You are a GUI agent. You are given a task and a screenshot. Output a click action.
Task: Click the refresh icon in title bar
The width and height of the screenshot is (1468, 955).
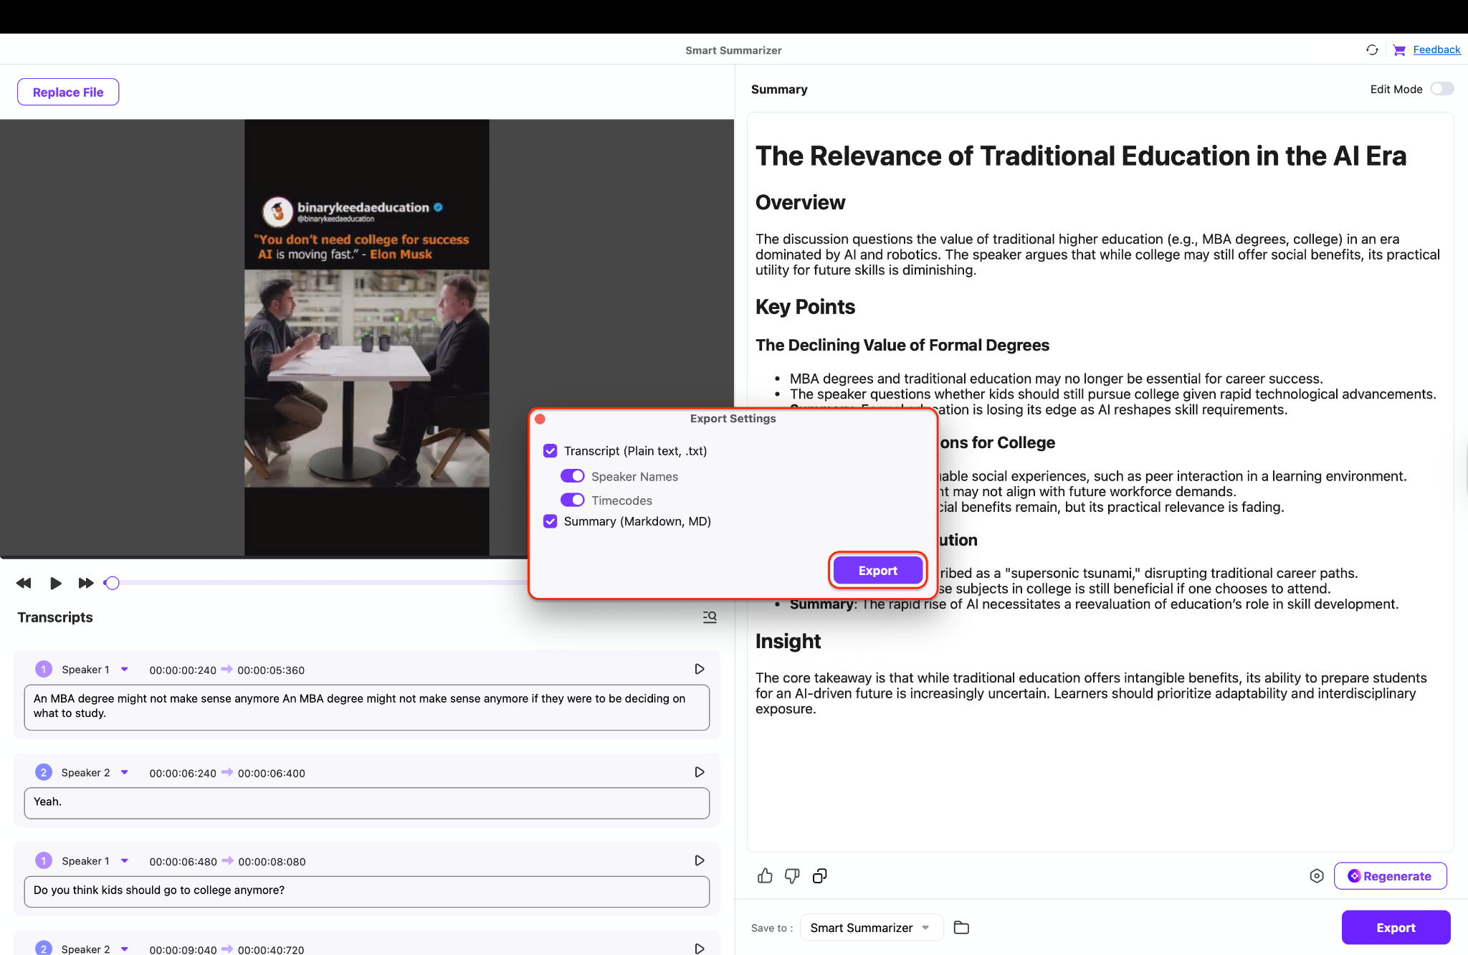coord(1371,50)
